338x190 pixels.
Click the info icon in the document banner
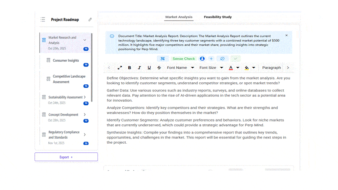point(112,36)
